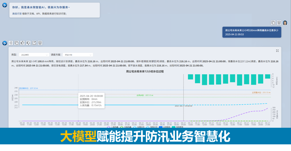Image resolution: width=291 pixels, height=151 pixels.
Task: Open the 调度方案 scheduling plan dropdown
Action: pyautogui.click(x=77, y=54)
